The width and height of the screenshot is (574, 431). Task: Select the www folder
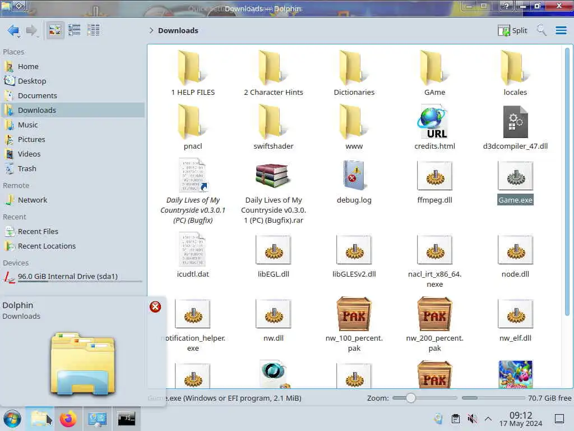354,127
